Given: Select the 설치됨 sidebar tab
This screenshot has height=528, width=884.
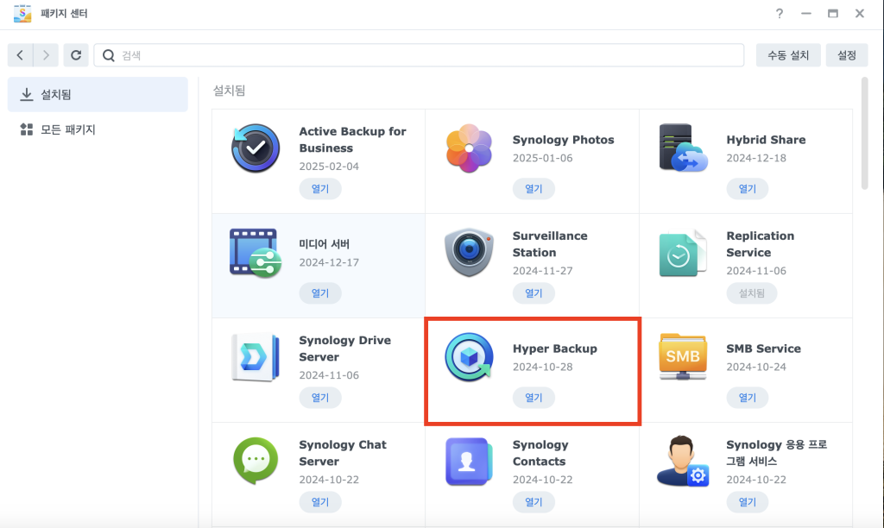Looking at the screenshot, I should tap(98, 95).
